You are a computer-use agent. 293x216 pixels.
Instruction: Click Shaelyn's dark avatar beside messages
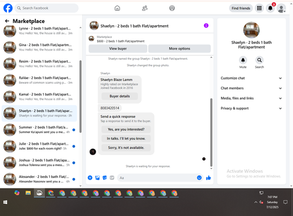pyautogui.click(x=93, y=152)
